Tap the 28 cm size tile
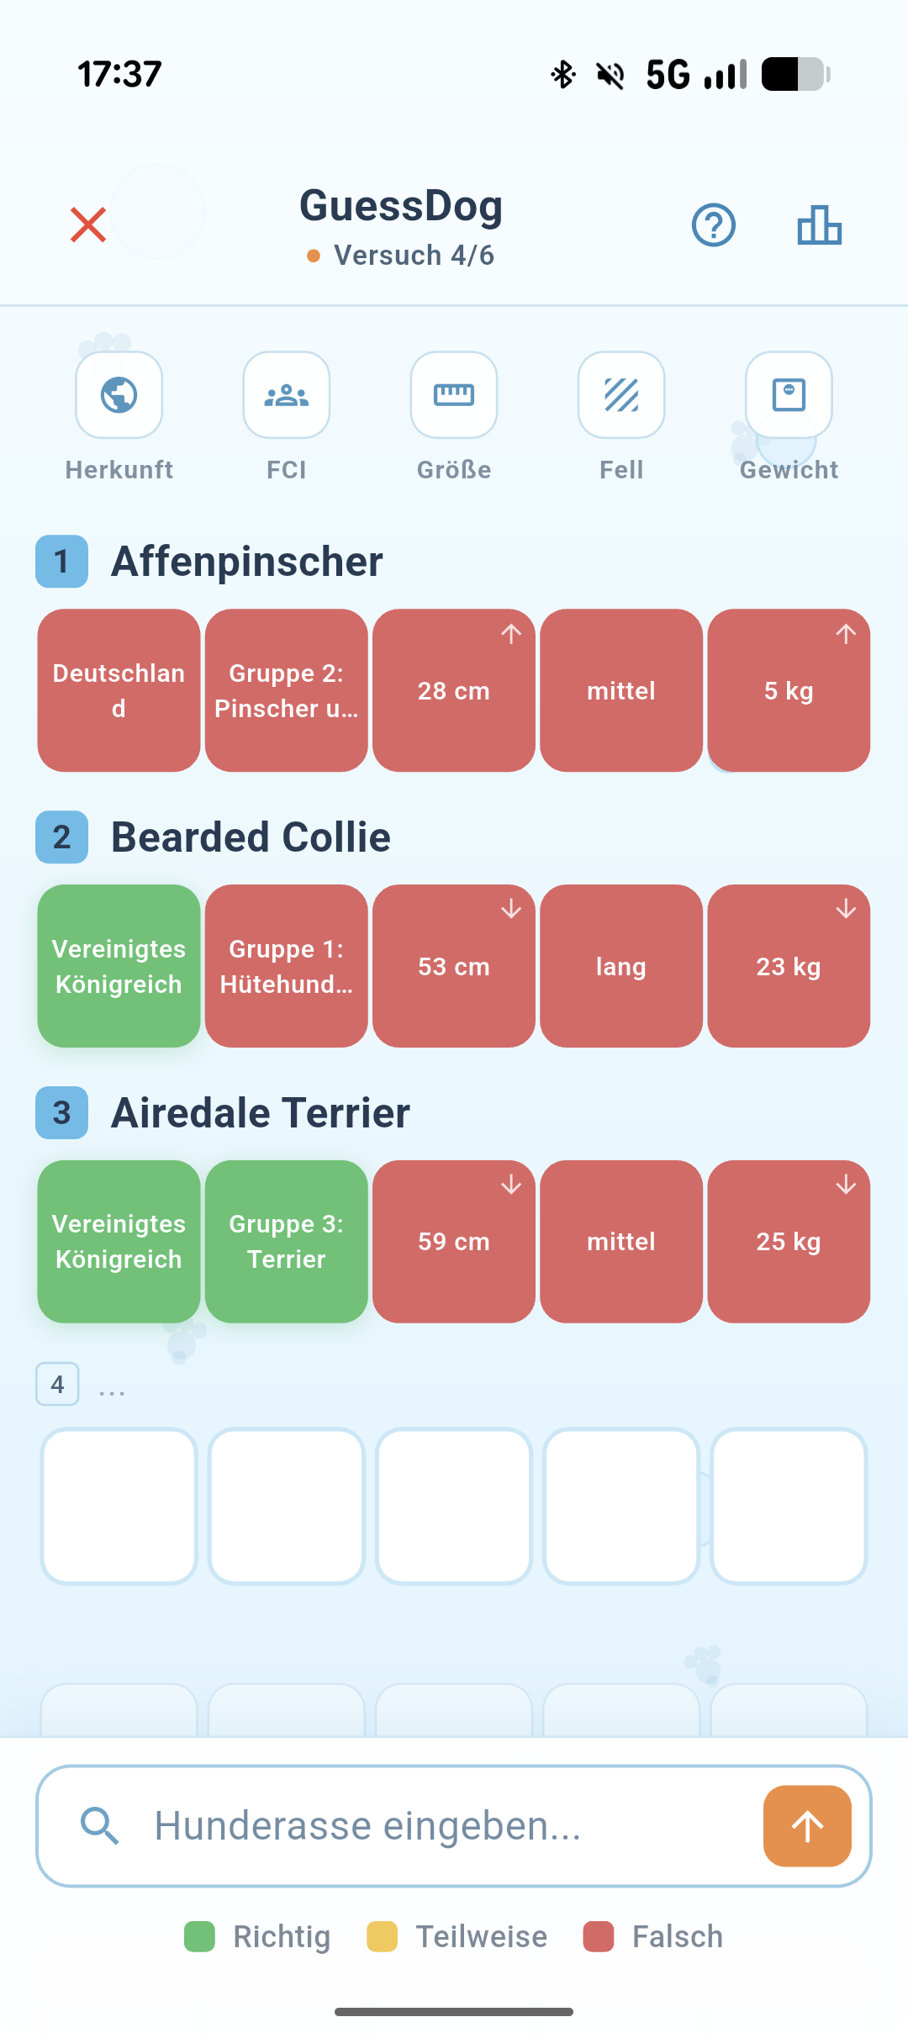Screen dimensions: 908x2038 454,690
